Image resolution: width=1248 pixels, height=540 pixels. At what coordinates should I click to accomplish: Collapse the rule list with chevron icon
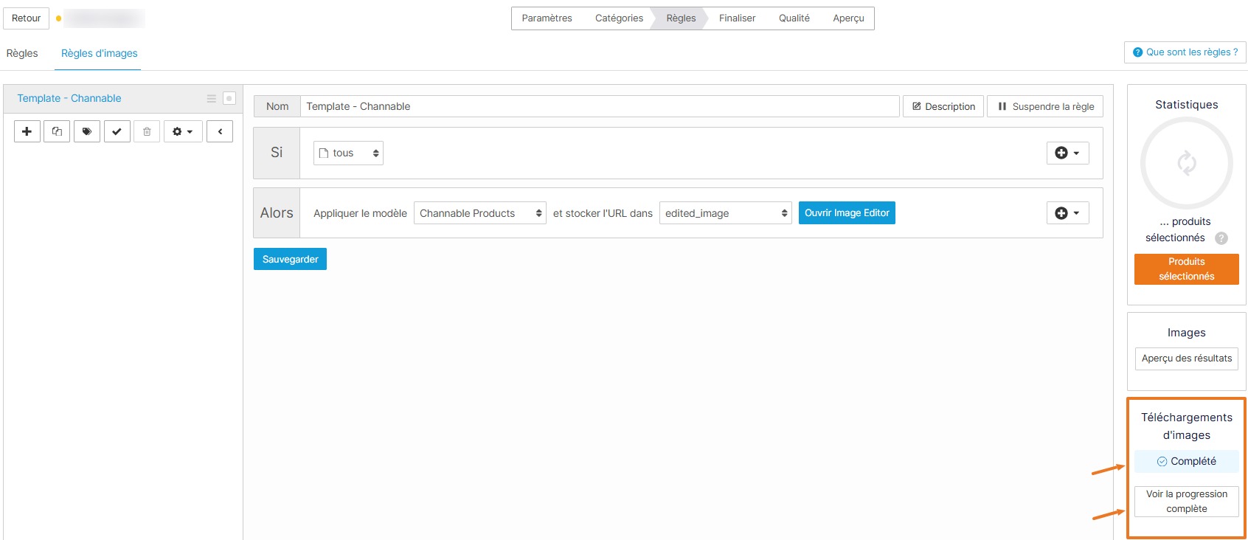pyautogui.click(x=220, y=131)
